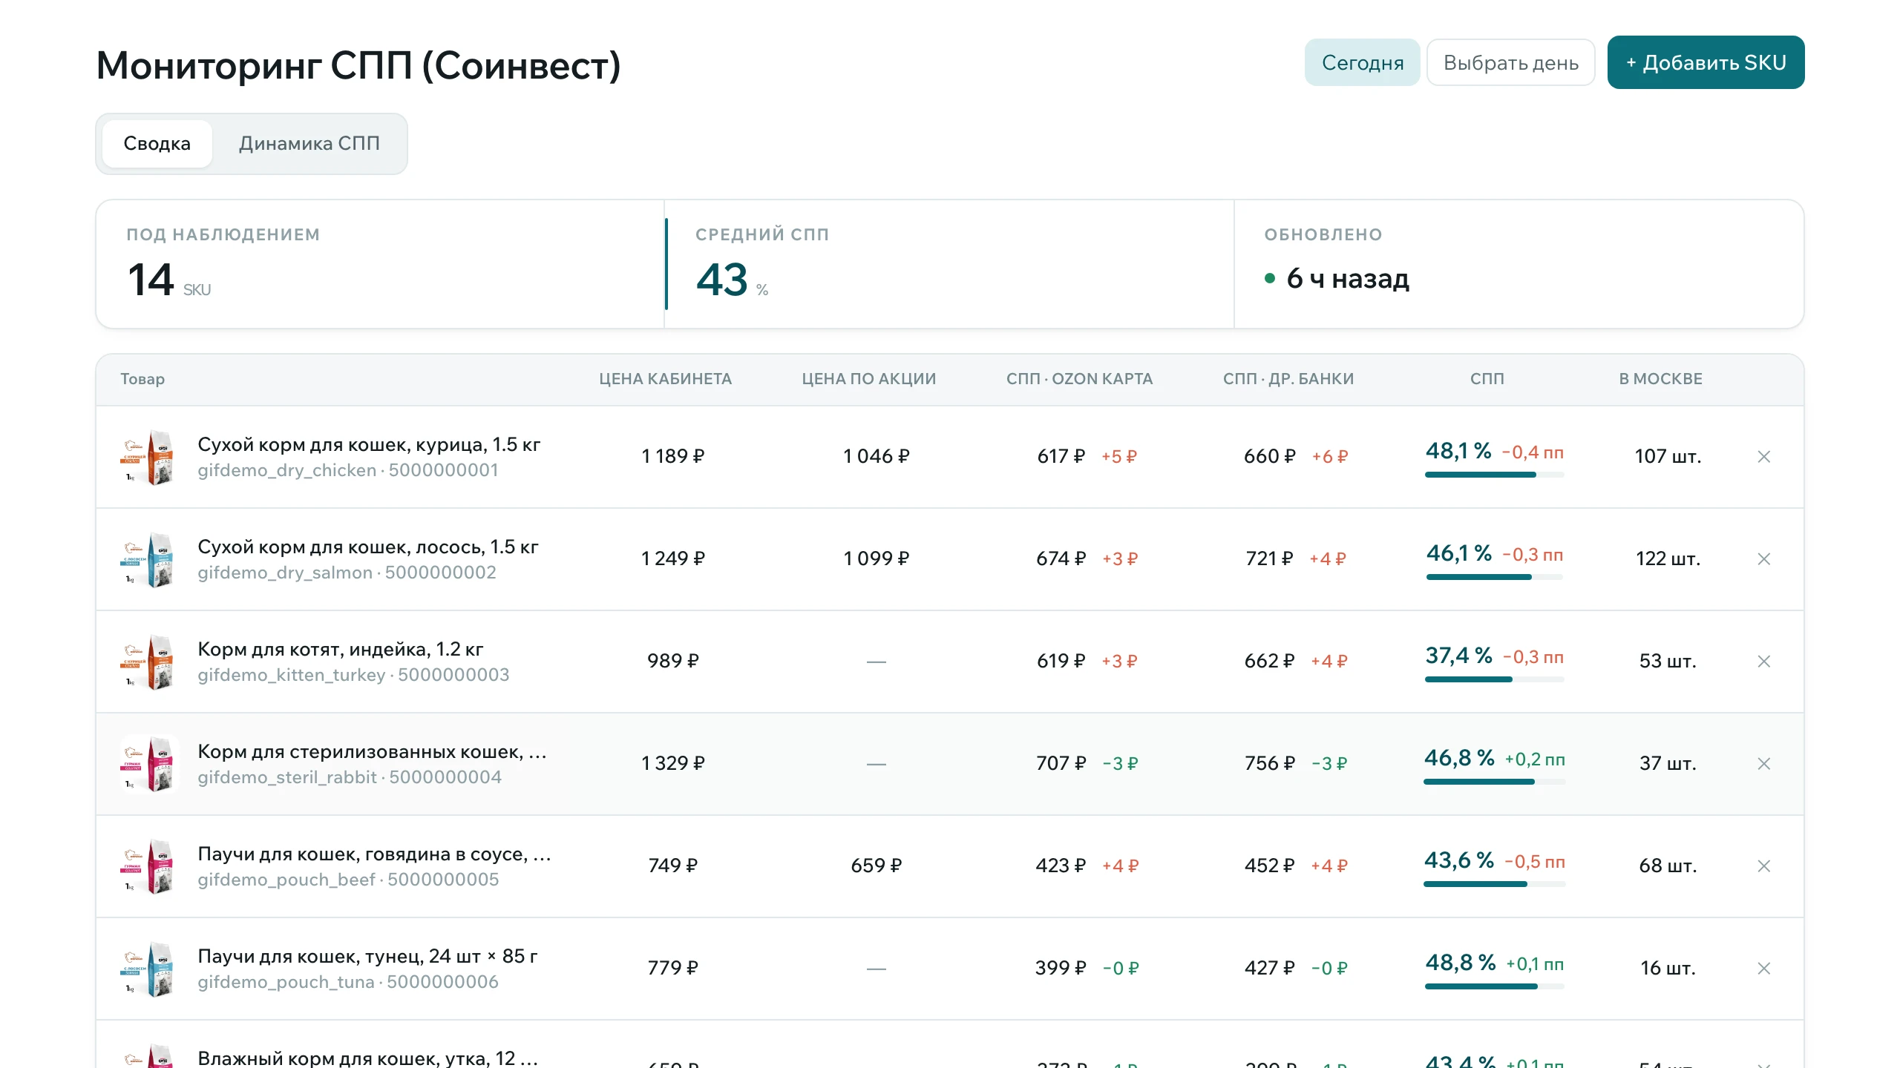1900x1068 pixels.
Task: Delete the gifdemo_pouch_beef row via X
Action: (x=1764, y=866)
